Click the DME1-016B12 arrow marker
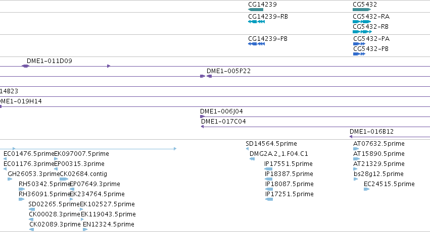The image size is (430, 232). pos(351,137)
